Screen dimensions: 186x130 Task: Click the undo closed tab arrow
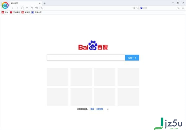click(32, 8)
